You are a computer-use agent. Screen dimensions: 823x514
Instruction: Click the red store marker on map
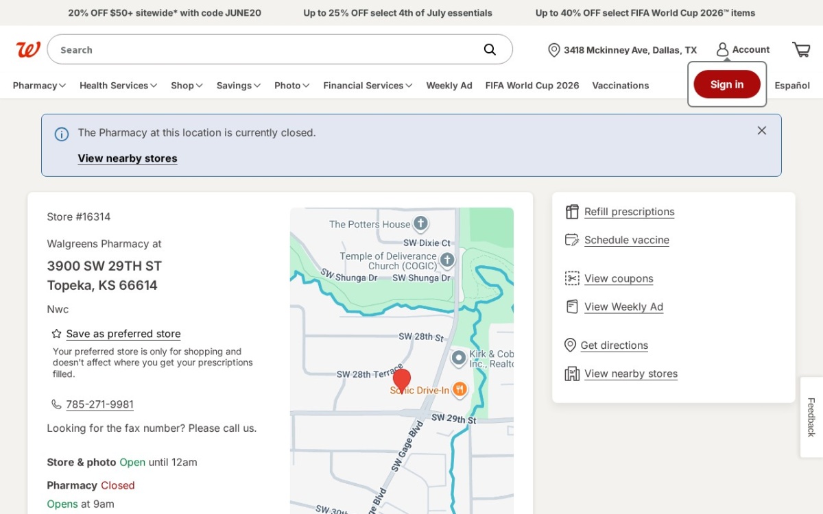pos(402,380)
